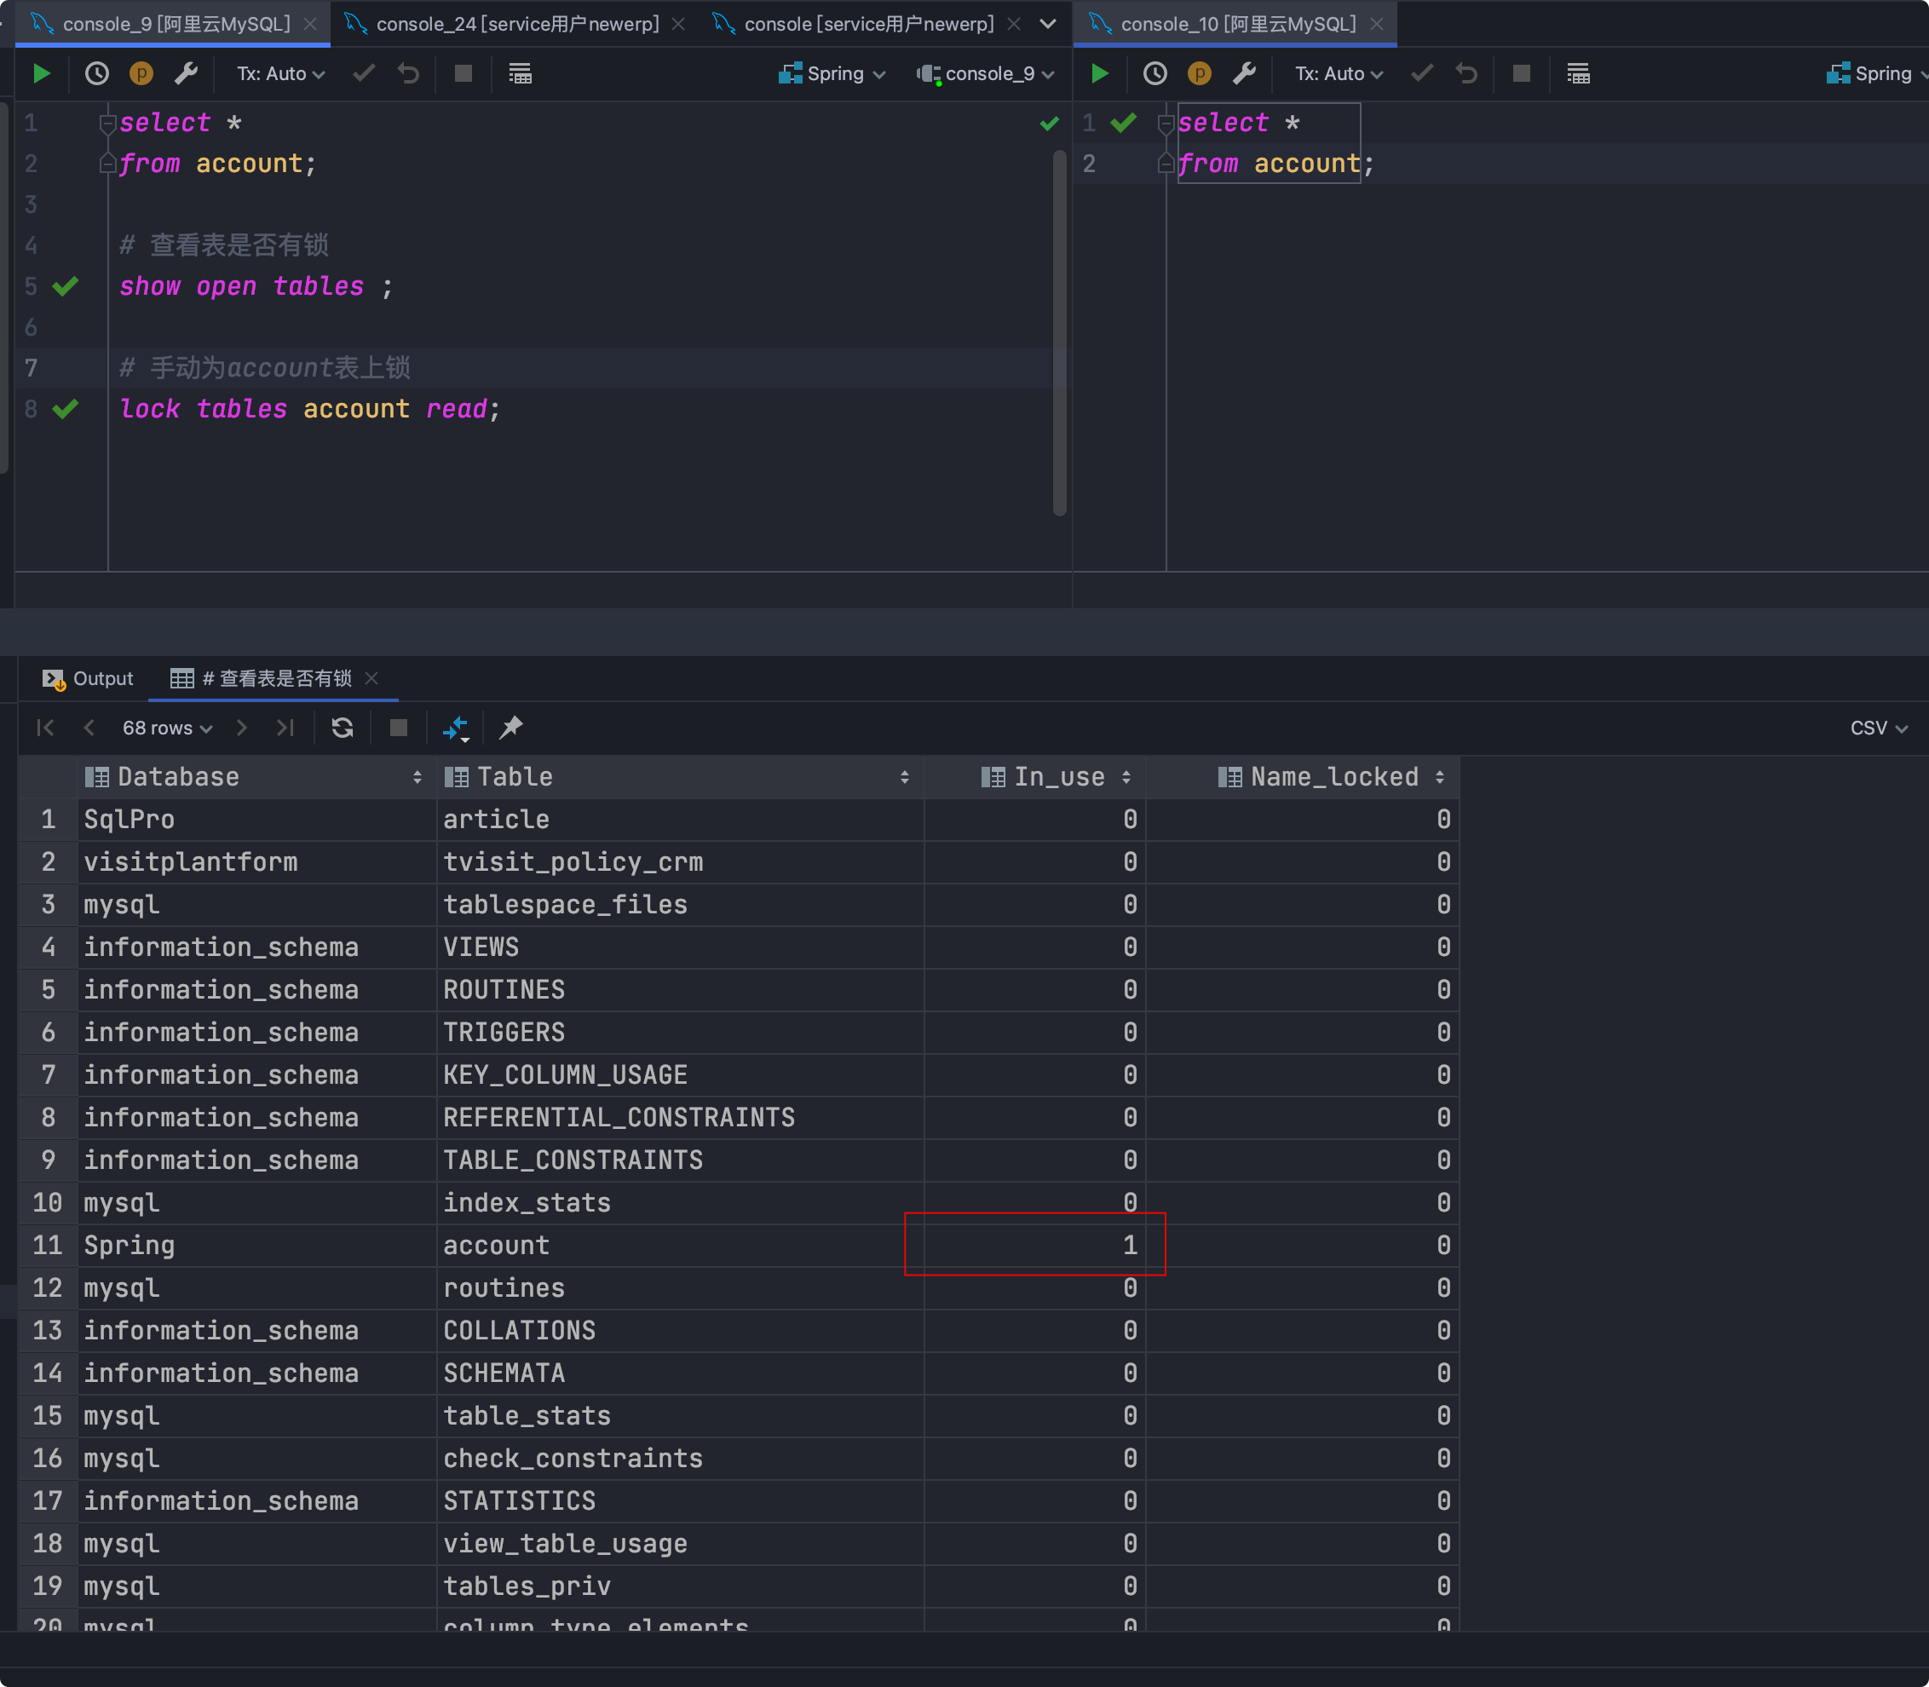1929x1687 pixels.
Task: Sort by the Database column header
Action: coord(178,777)
